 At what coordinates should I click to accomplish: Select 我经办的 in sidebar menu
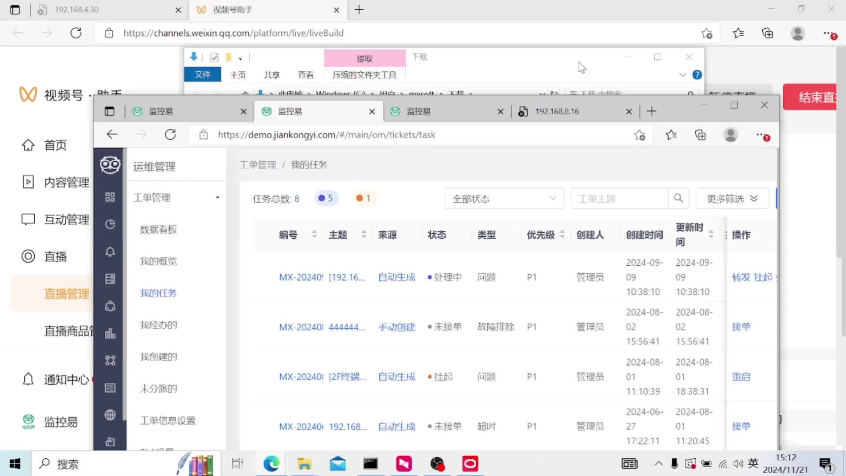point(159,325)
